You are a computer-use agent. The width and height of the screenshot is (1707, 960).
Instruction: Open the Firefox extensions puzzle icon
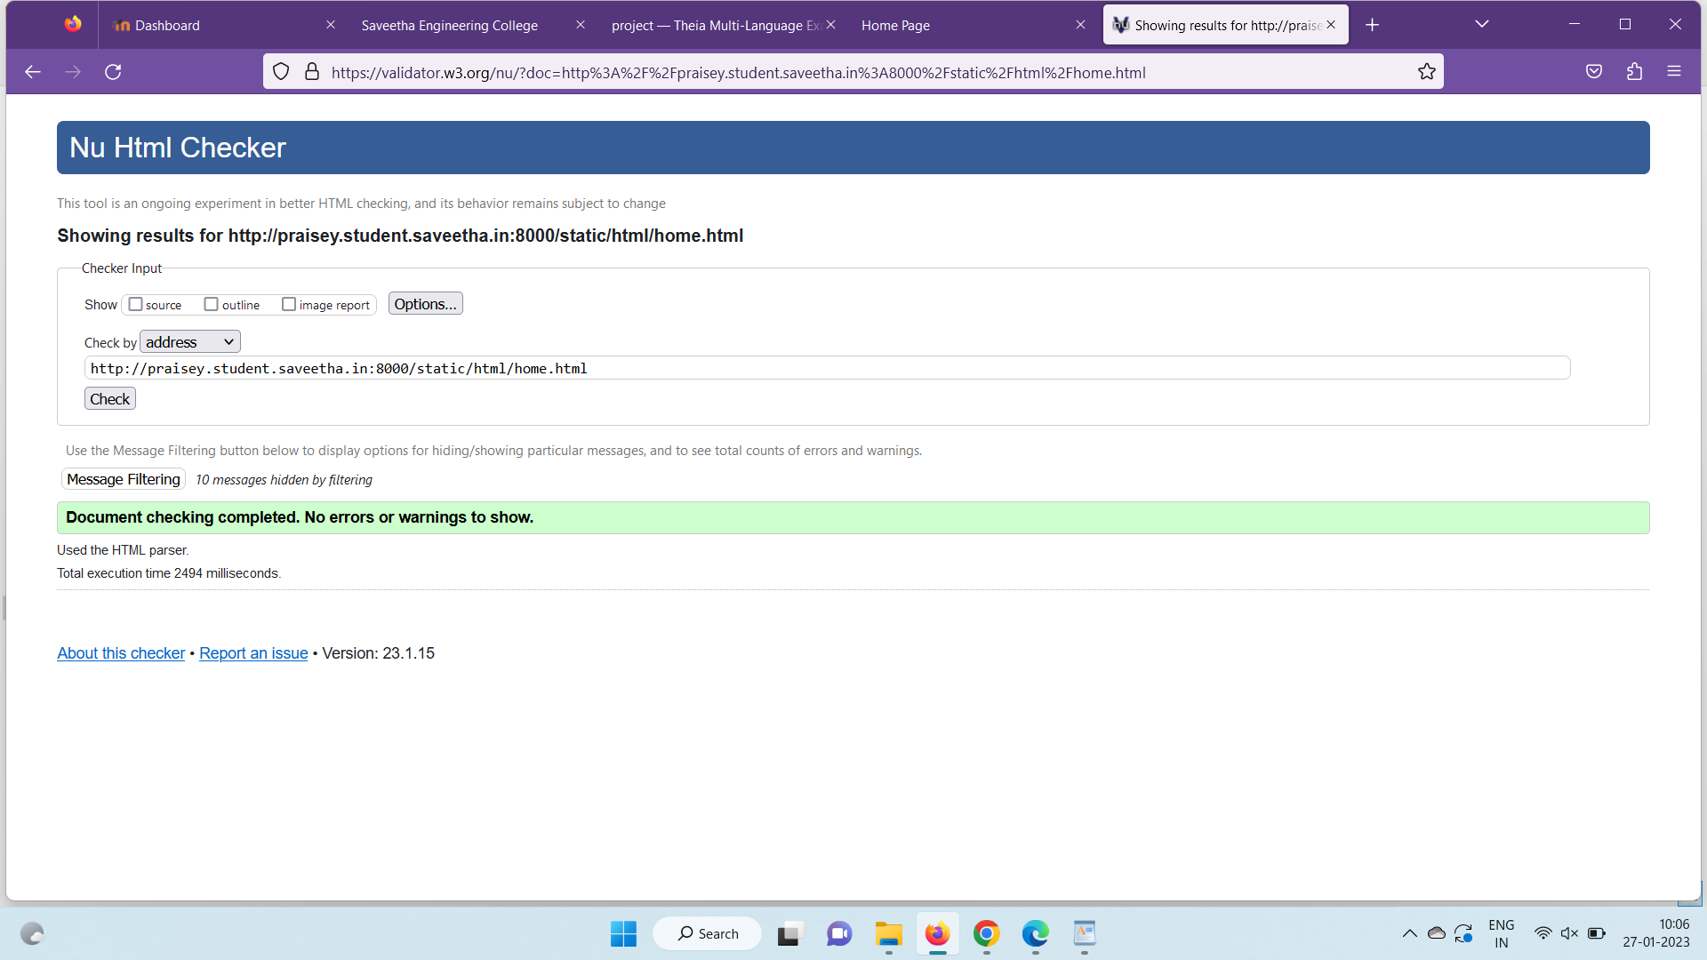tap(1634, 72)
